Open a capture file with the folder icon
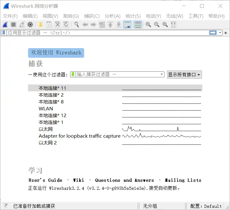Image resolution: width=230 pixels, height=210 pixels. pos(41,25)
